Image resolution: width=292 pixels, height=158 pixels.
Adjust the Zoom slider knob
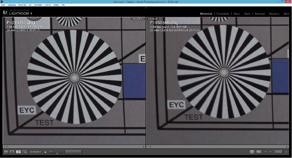(57, 154)
